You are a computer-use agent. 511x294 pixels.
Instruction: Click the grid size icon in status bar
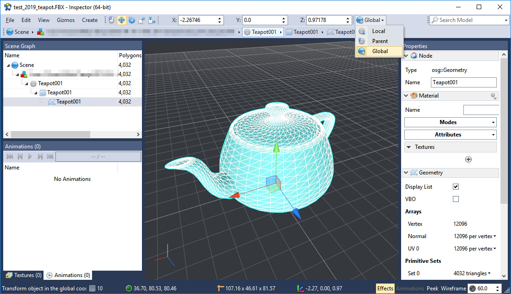[x=92, y=289]
